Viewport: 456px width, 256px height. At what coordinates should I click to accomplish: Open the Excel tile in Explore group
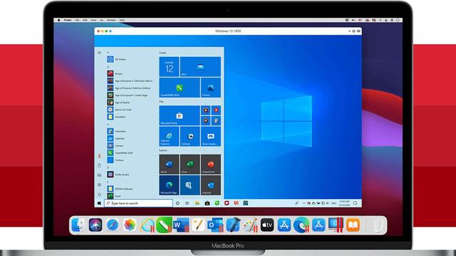(190, 164)
